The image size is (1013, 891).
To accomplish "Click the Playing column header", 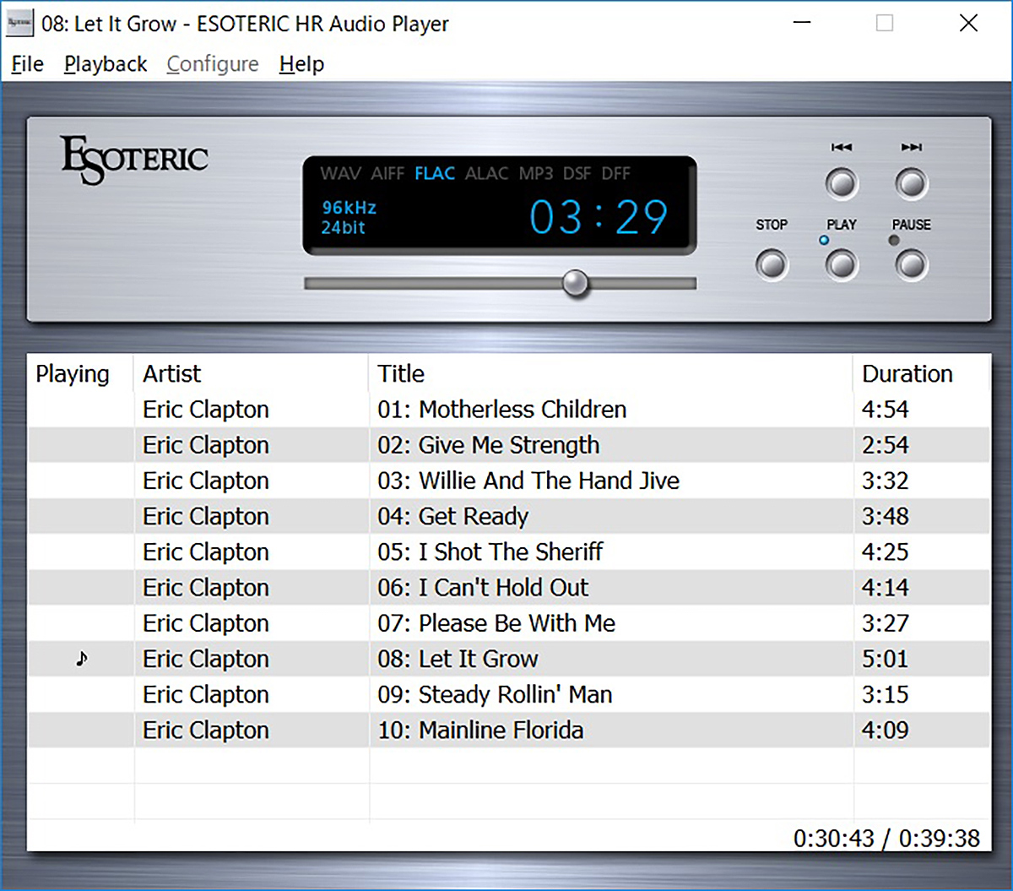I will pos(81,373).
